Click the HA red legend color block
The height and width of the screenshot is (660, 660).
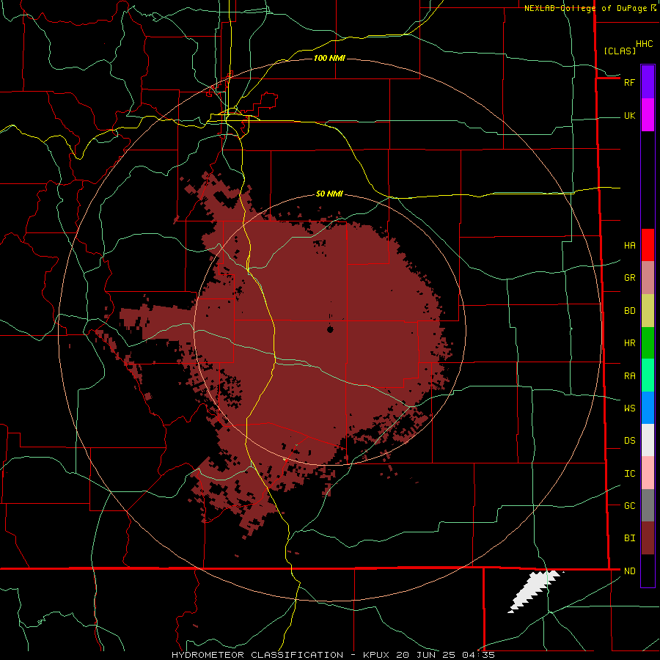tap(648, 245)
